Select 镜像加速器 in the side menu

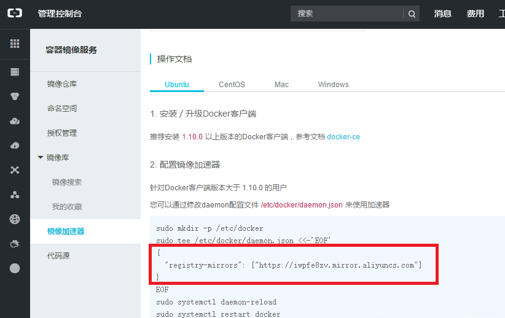pos(66,231)
